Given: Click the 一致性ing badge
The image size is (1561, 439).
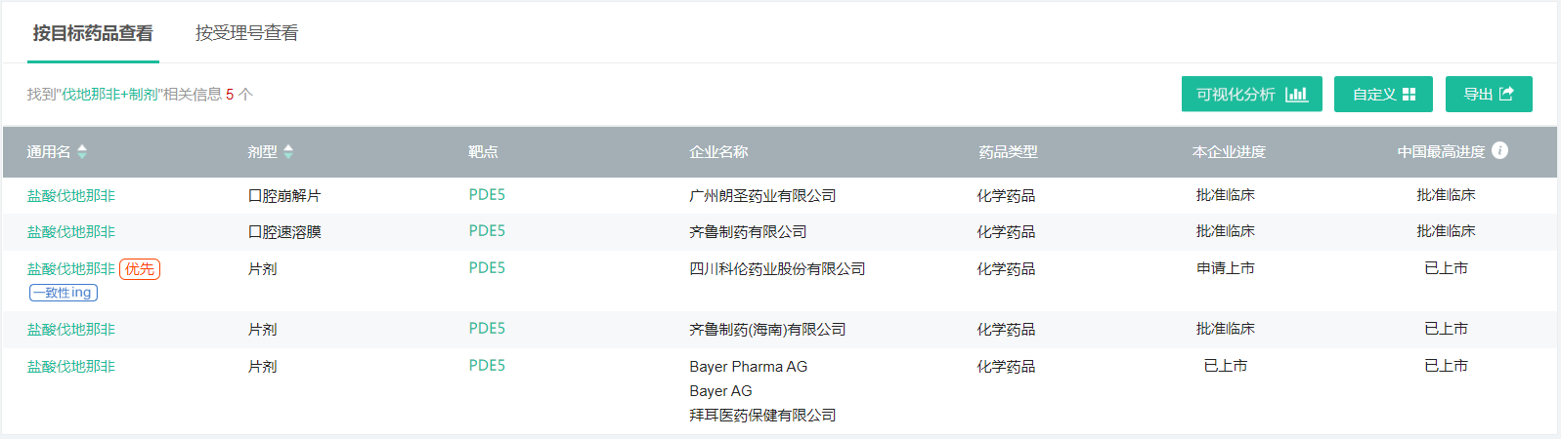Looking at the screenshot, I should click(64, 293).
